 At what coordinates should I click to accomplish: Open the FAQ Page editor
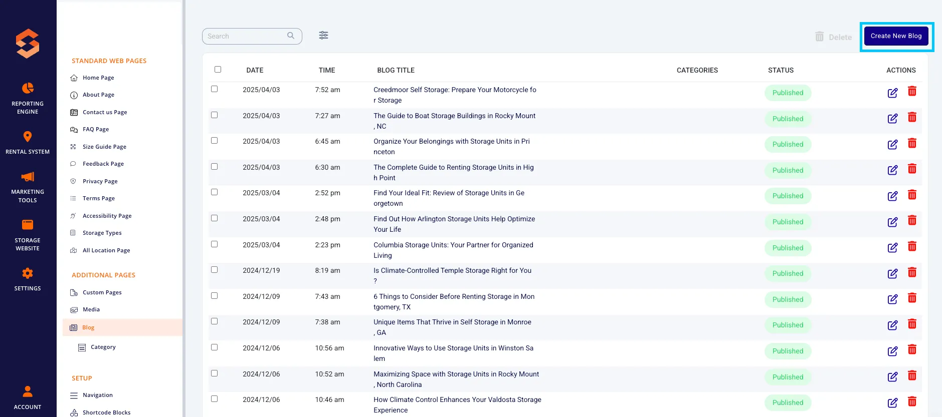coord(95,129)
